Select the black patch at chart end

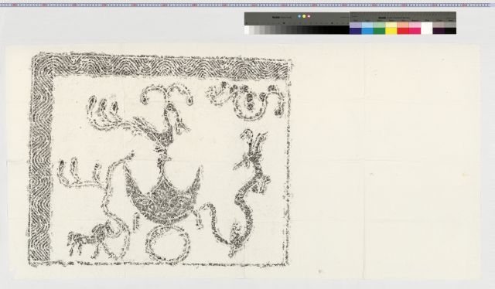[x=450, y=31]
